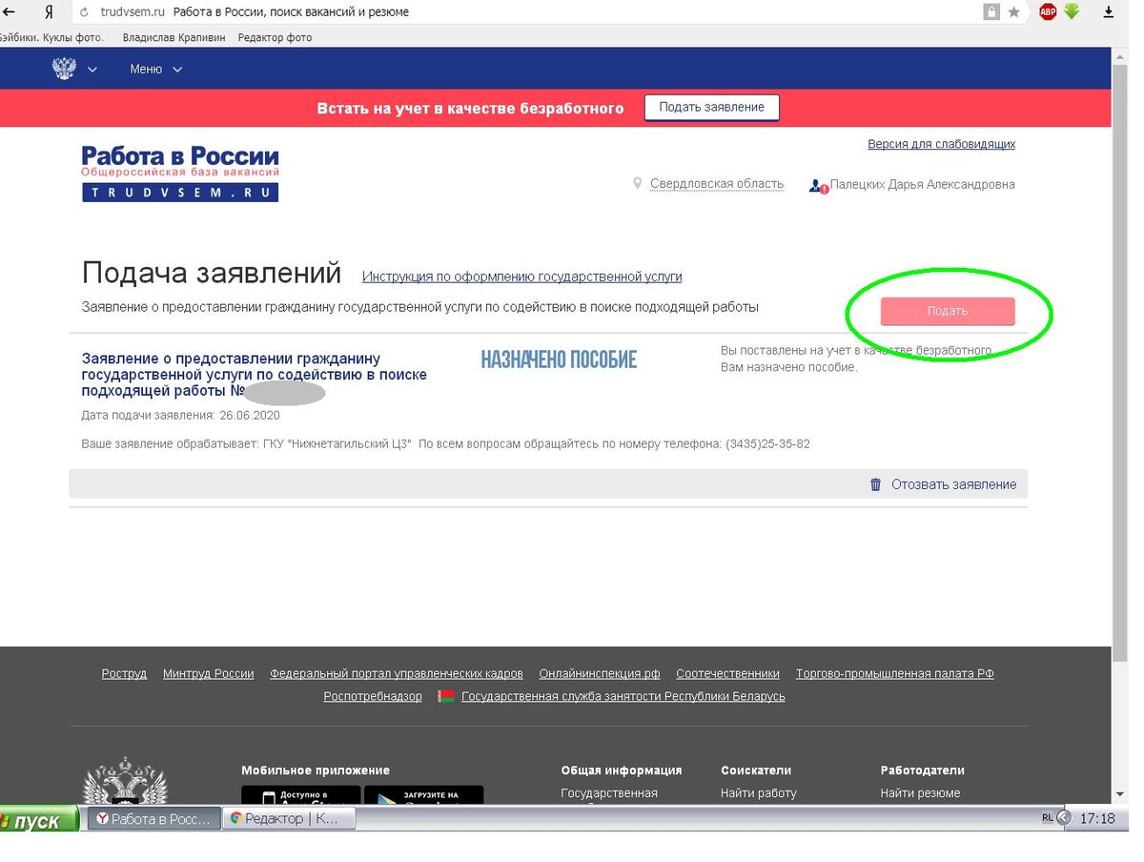The height and width of the screenshot is (862, 1144).
Task: Click the Russian coat of arms icon
Action: (x=64, y=69)
